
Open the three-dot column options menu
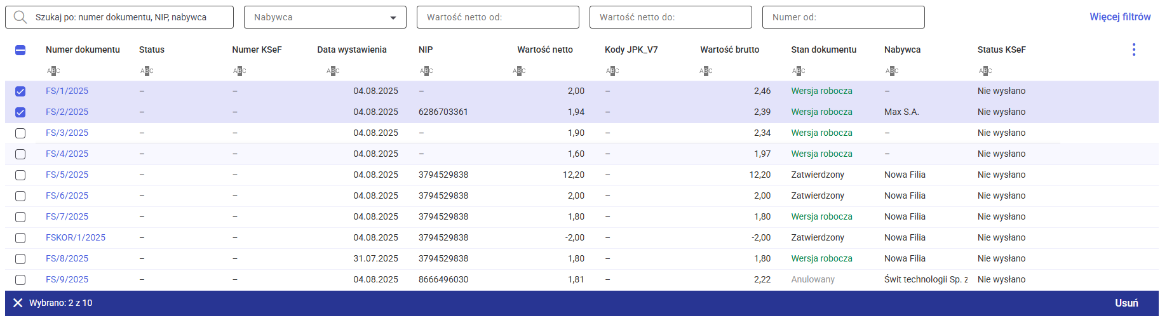(1133, 50)
